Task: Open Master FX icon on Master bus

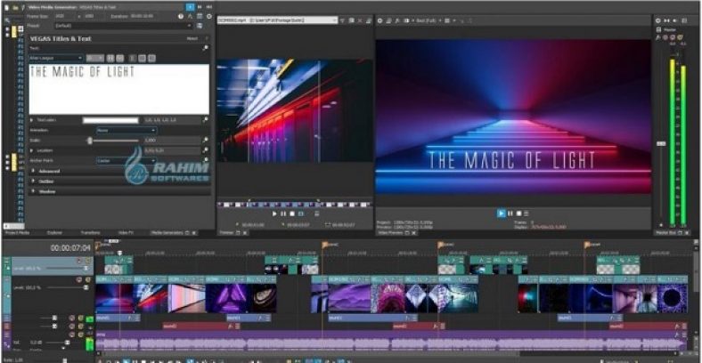Action: [x=658, y=37]
